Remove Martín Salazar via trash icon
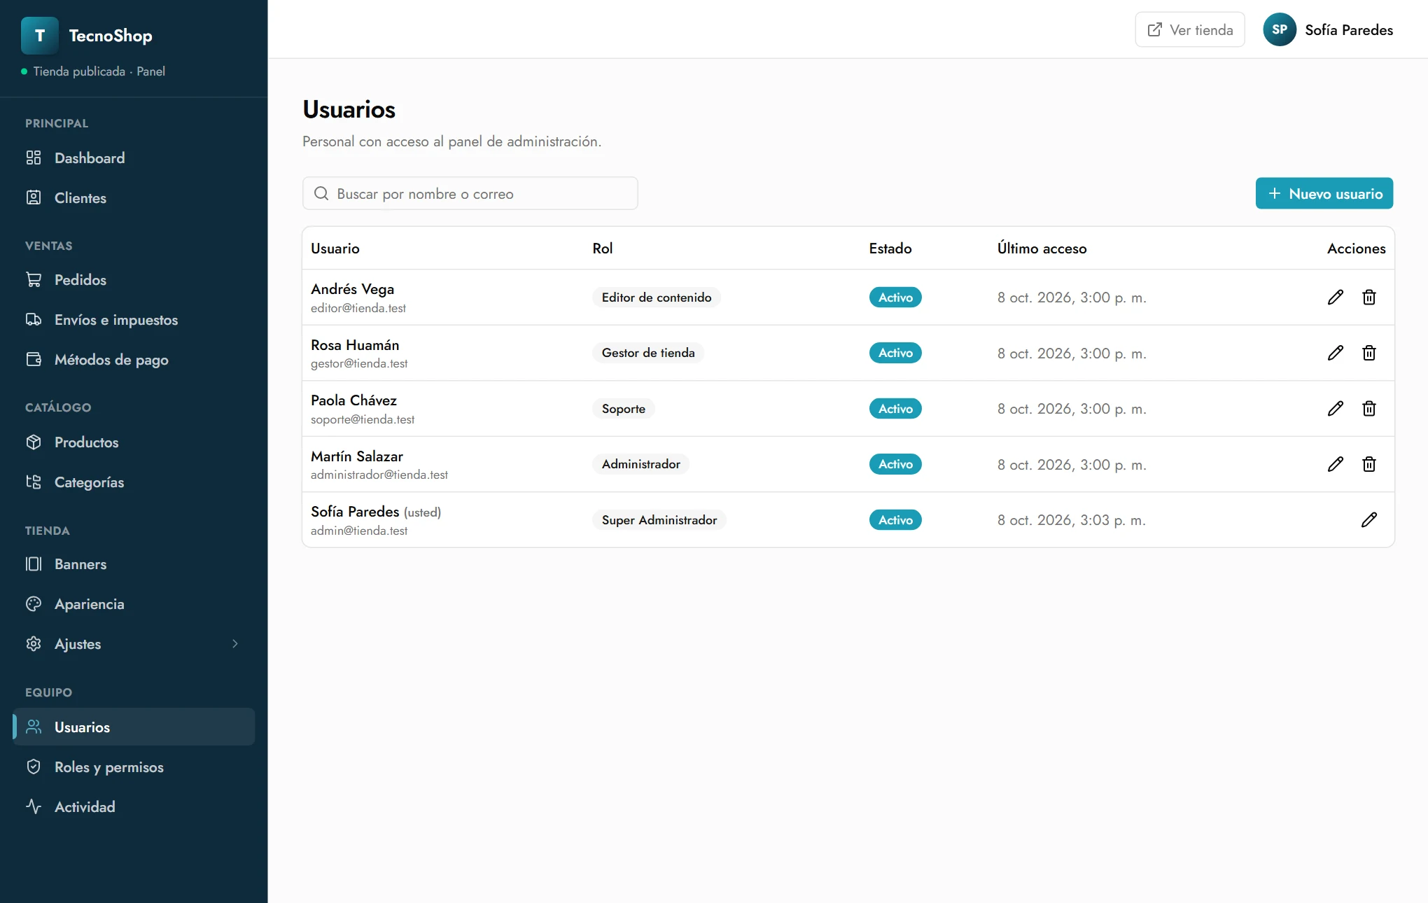Viewport: 1428px width, 903px height. coord(1369,464)
